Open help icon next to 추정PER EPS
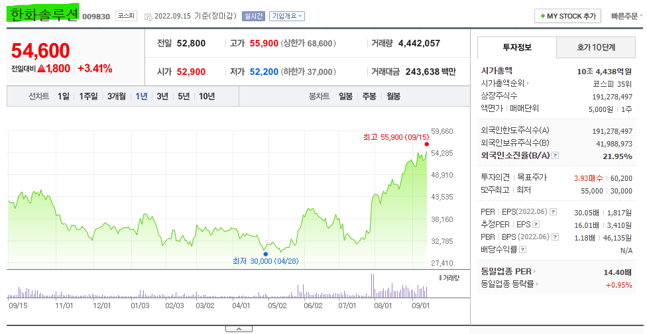 point(536,225)
